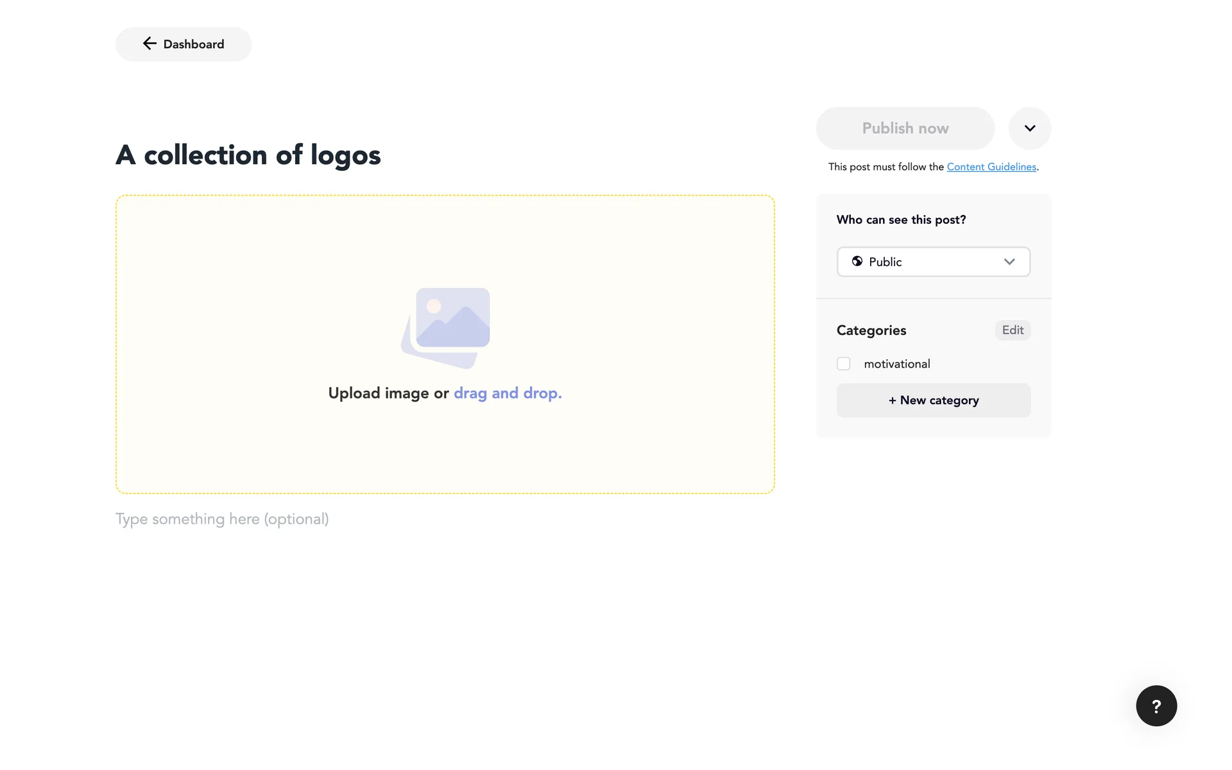Screen dimensions: 1232x770
Task: Select the motivational category label
Action: coord(897,364)
